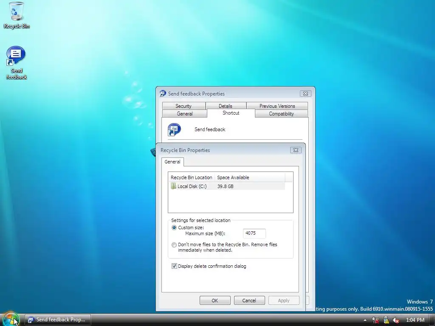Click the 1:04 PM taskbar clock
The width and height of the screenshot is (435, 326).
[x=415, y=320]
